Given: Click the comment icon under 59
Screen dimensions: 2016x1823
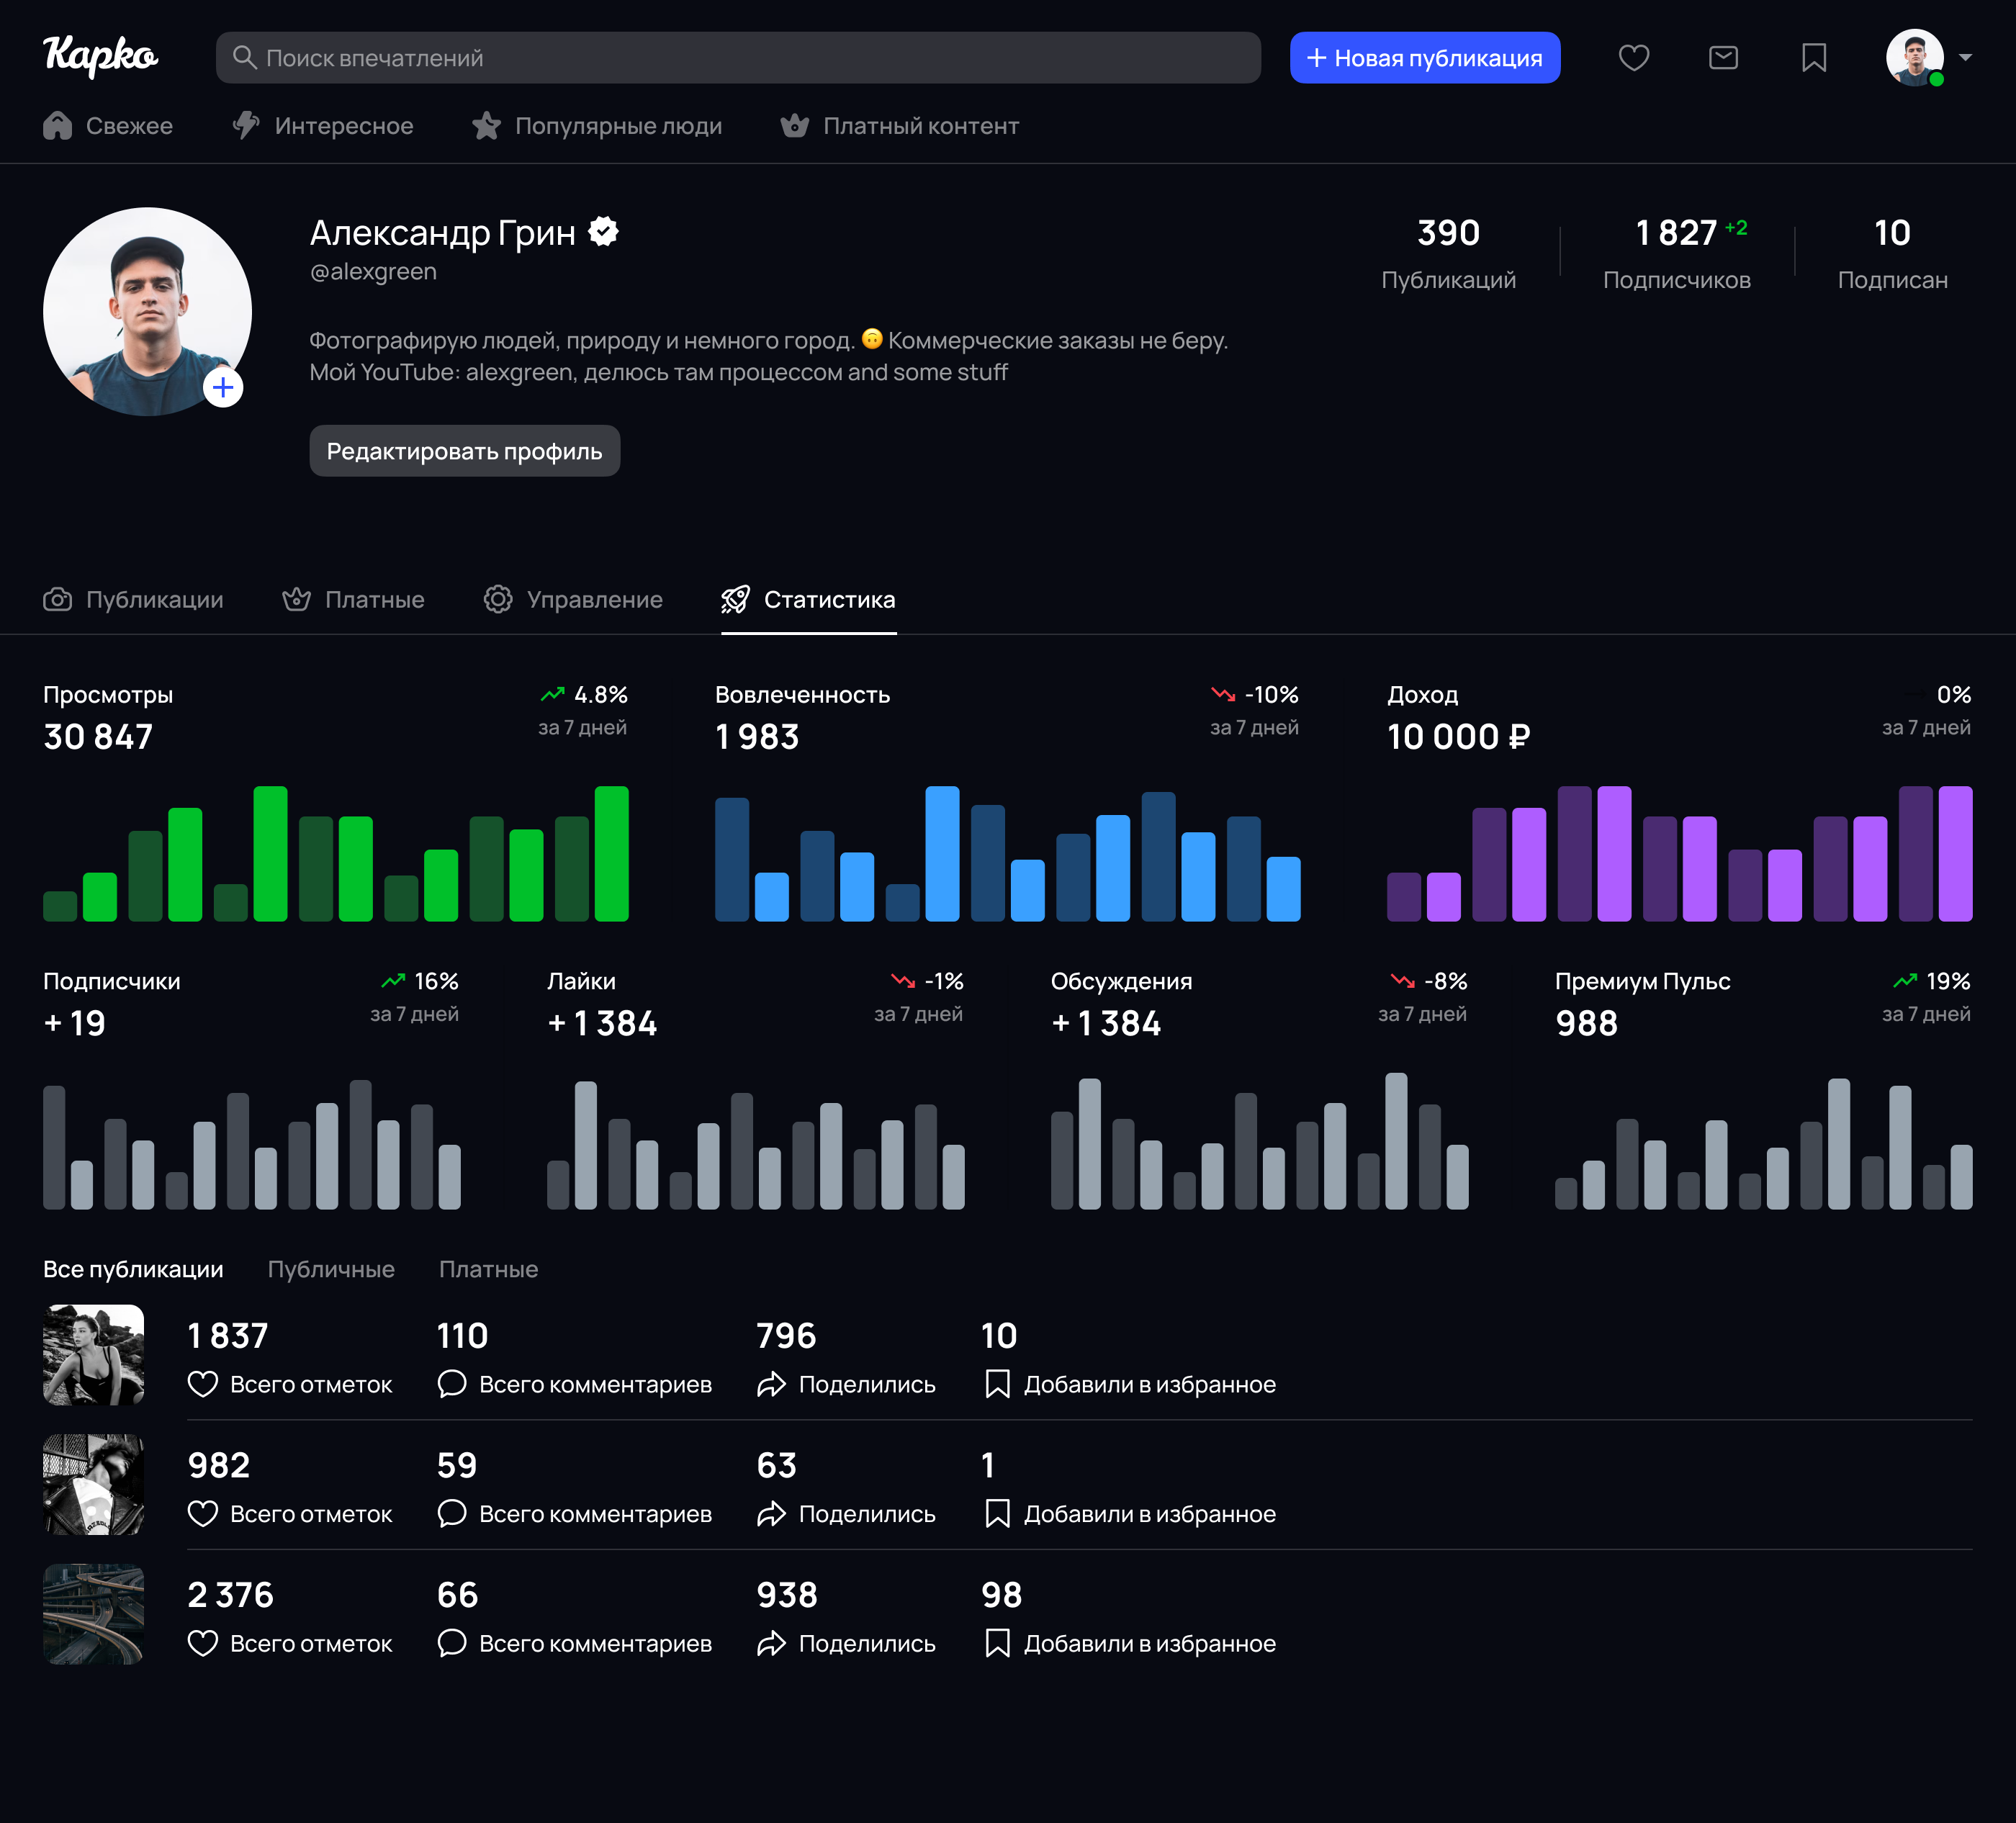Looking at the screenshot, I should pyautogui.click(x=452, y=1514).
